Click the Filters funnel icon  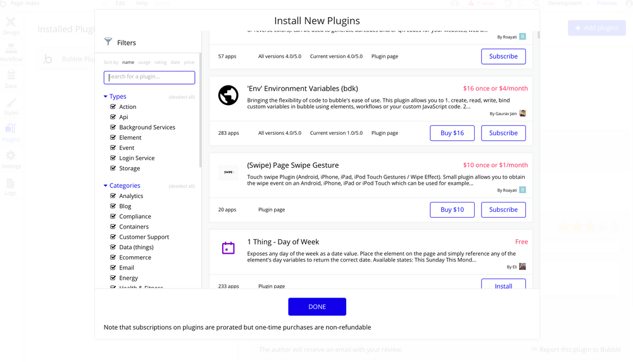(x=108, y=42)
